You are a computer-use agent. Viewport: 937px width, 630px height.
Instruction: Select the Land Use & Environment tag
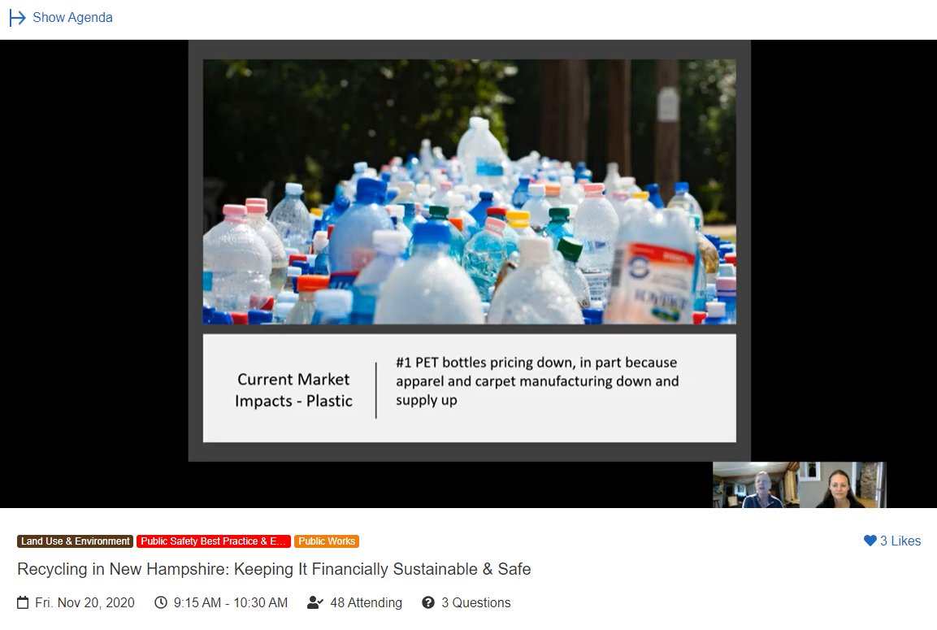click(x=75, y=541)
